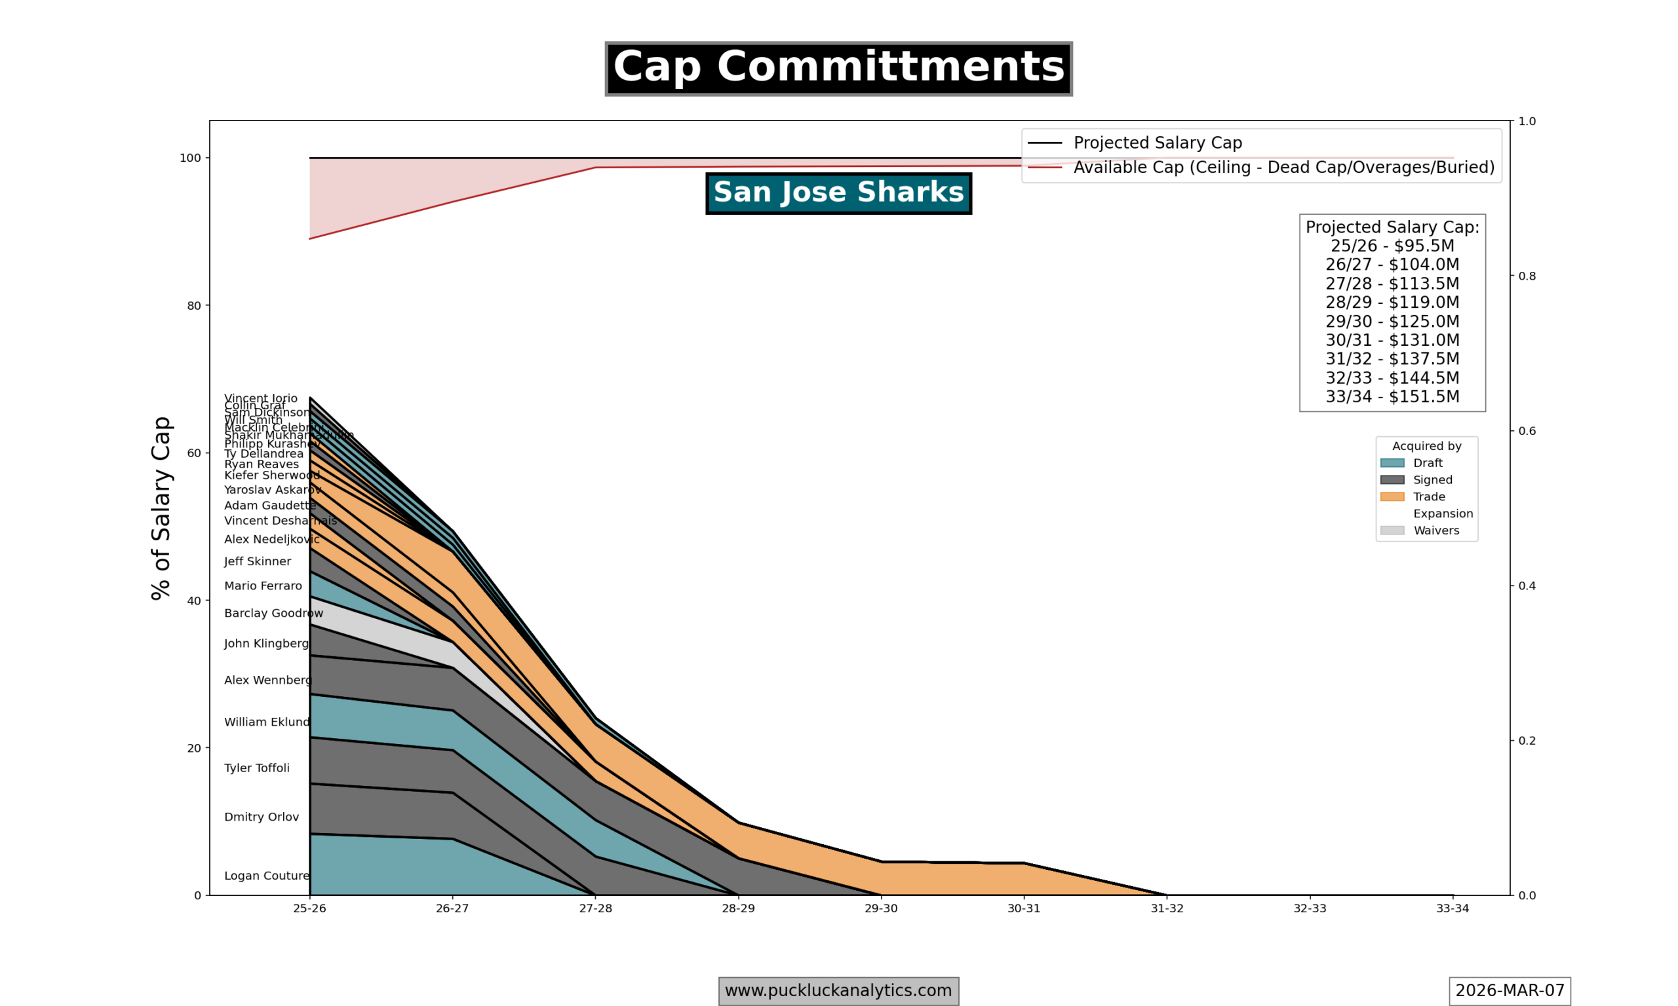This screenshot has height=1006, width=1678.
Task: Select the Tyler Toffoli label
Action: point(256,768)
